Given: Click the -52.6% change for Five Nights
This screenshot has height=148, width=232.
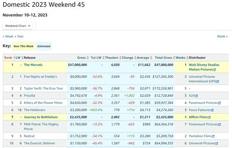Looking at the screenshot, I should click(97, 77).
